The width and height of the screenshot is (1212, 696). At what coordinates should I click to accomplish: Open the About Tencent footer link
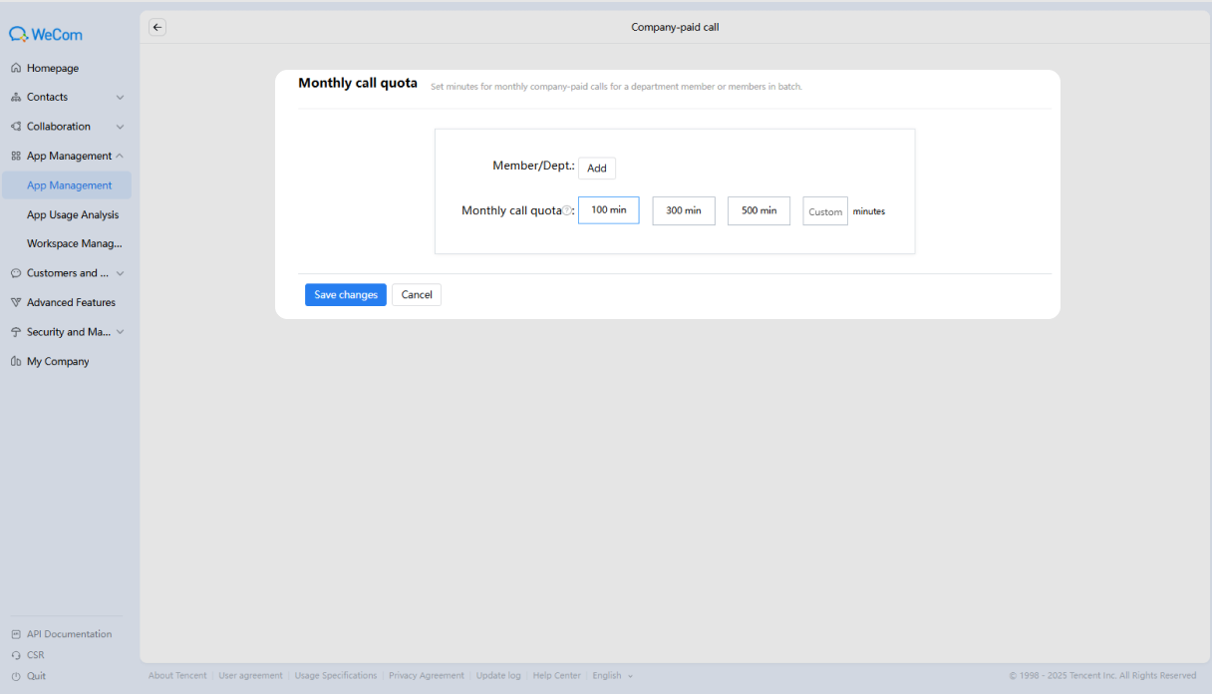[177, 676]
